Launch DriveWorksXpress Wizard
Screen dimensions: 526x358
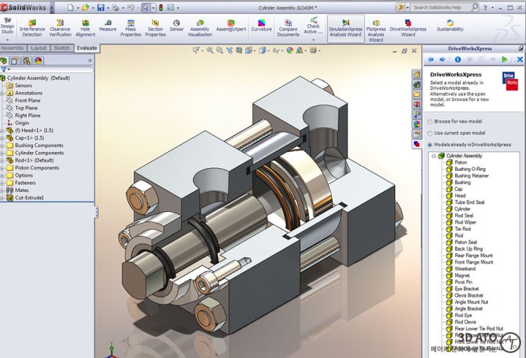click(408, 28)
